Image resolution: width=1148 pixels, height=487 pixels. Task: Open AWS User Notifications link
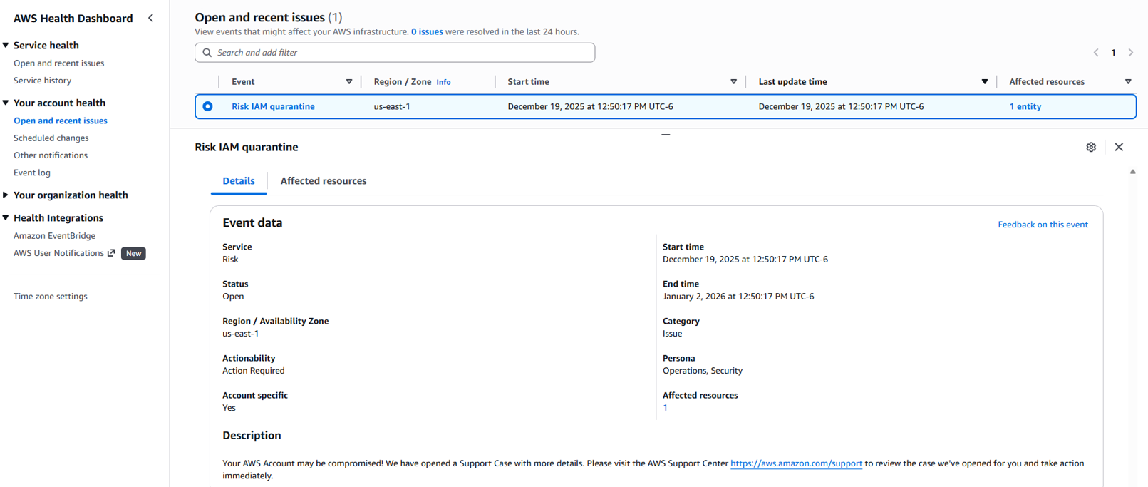point(58,253)
